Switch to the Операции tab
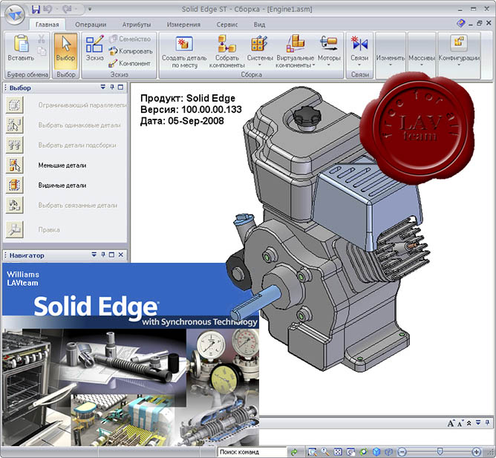Image resolution: width=496 pixels, height=458 pixels. 91,24
